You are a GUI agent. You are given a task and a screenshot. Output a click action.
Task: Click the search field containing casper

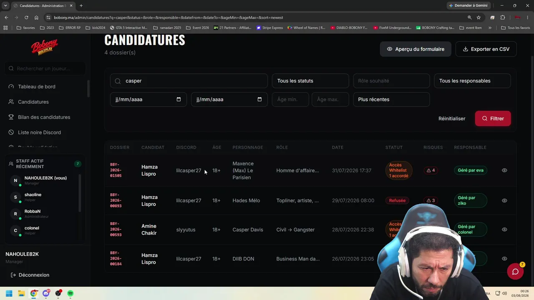point(189,81)
